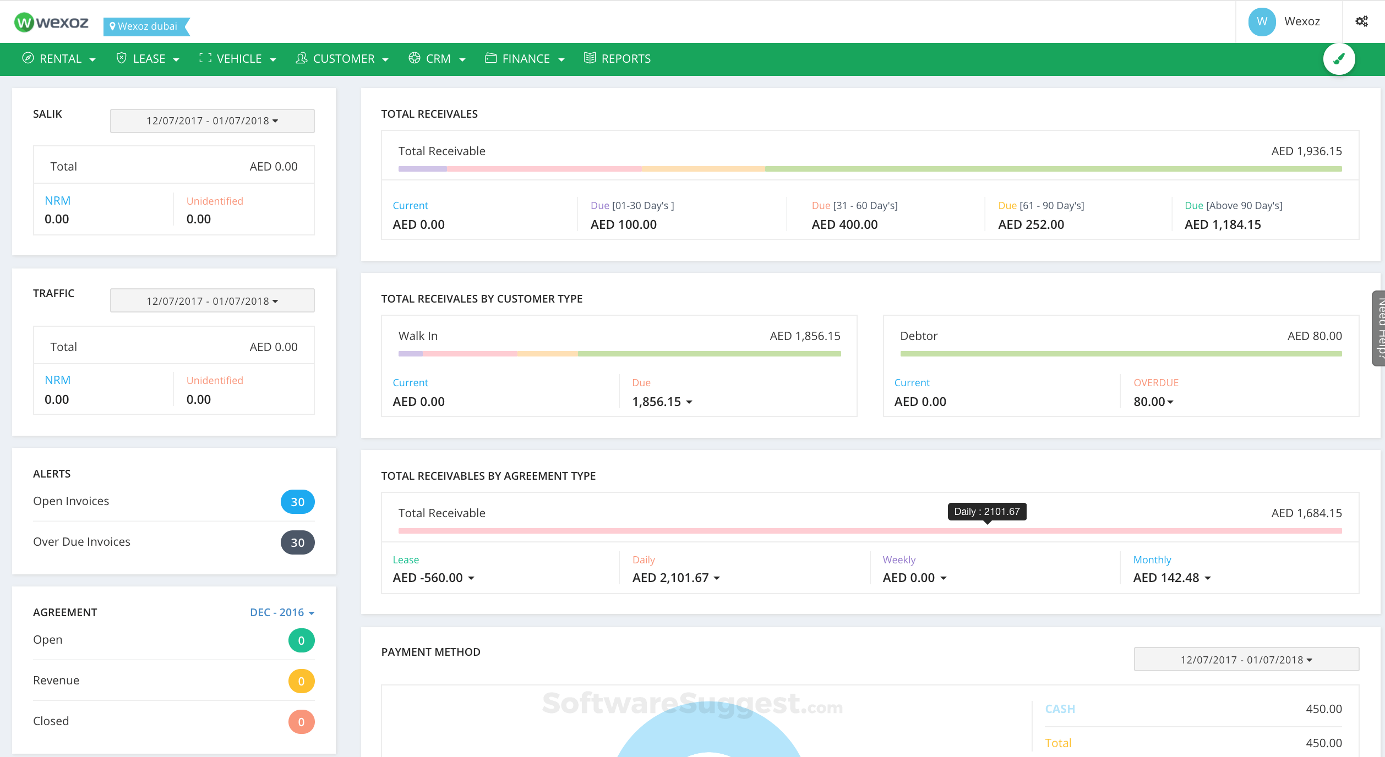Click the Wexoz user account menu
The height and width of the screenshot is (757, 1385).
[1288, 21]
